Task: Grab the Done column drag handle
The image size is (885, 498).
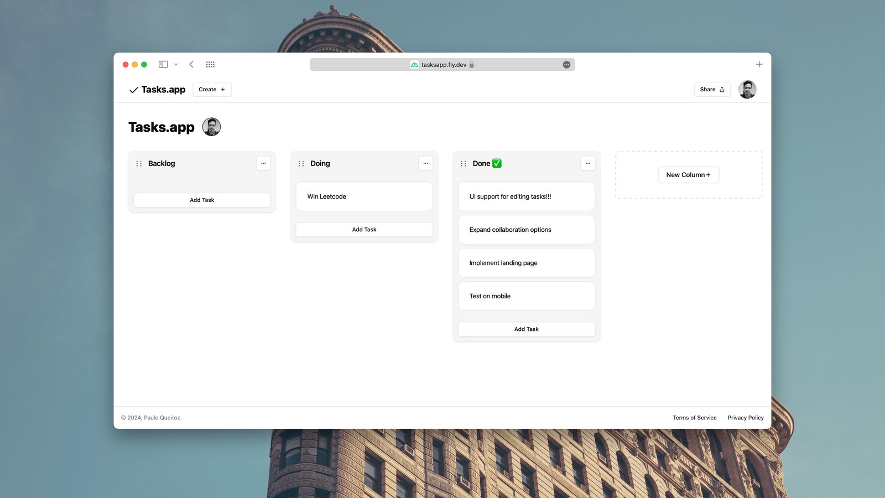Action: 463,164
